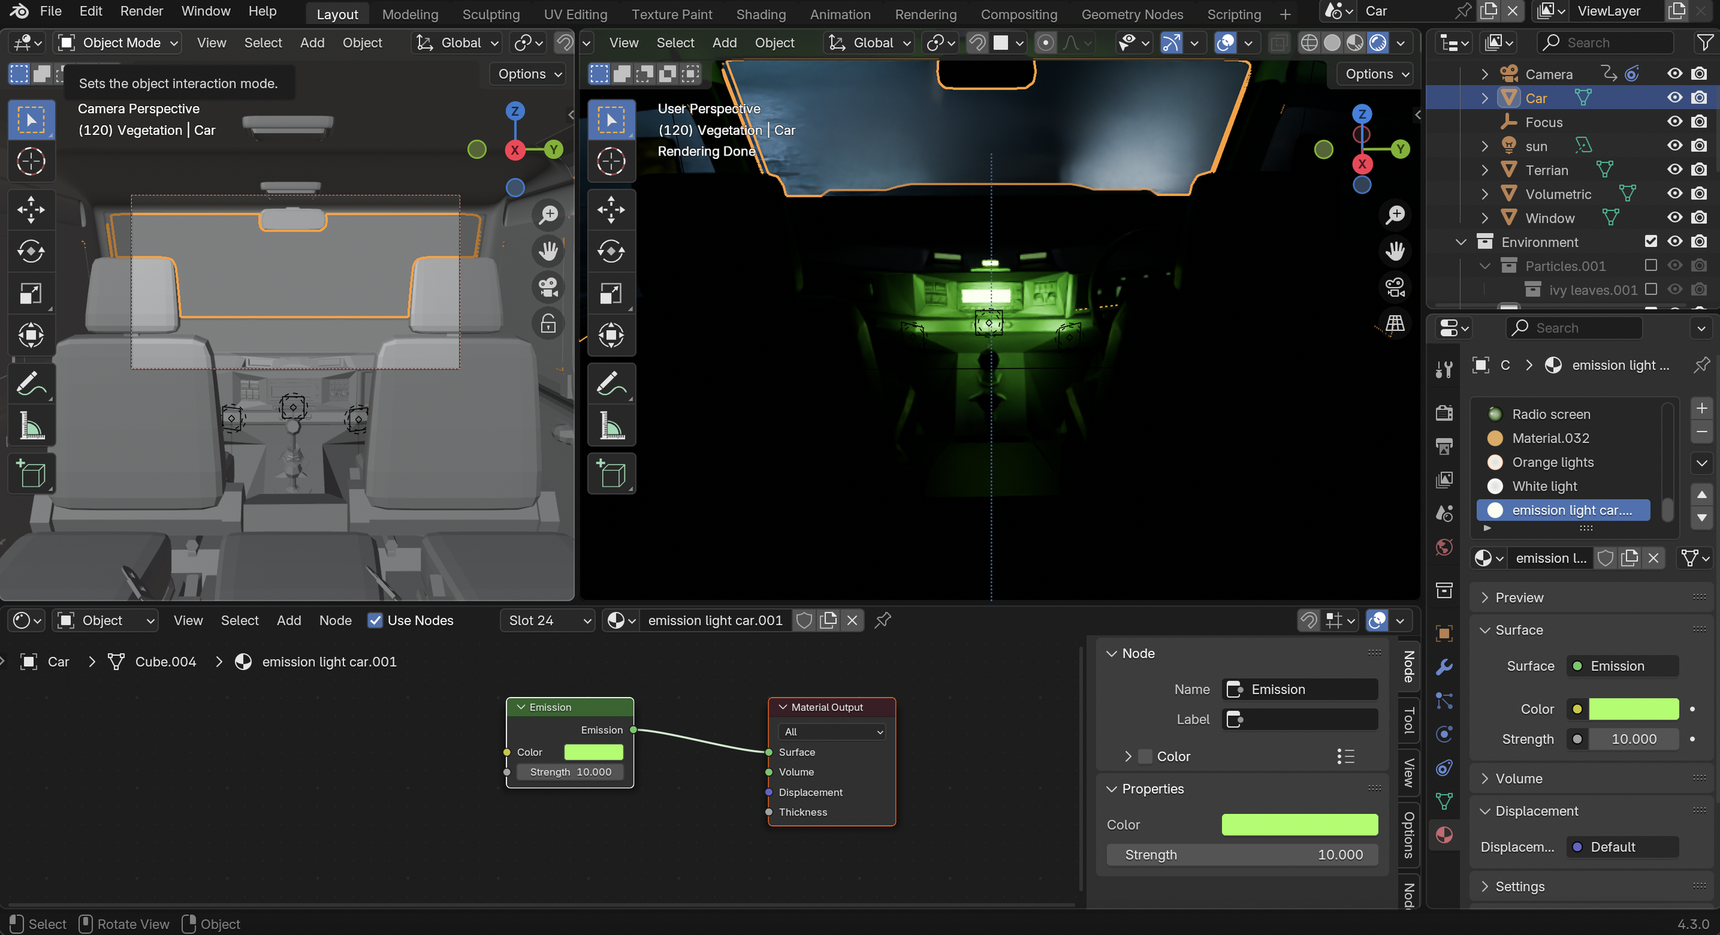Pin the node editor material
Screen dimensions: 1720x935
pyautogui.click(x=883, y=620)
